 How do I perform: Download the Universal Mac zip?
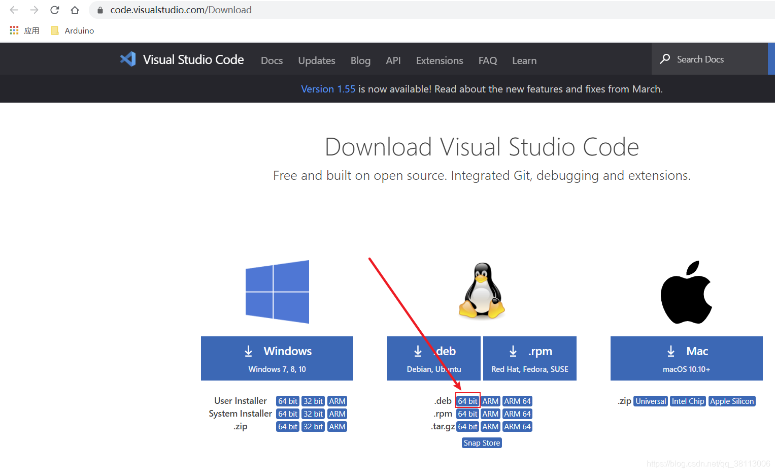pos(650,401)
